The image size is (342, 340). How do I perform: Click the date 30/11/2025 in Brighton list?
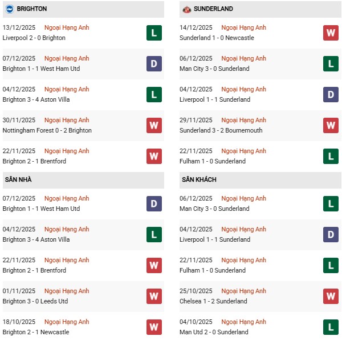coord(19,120)
